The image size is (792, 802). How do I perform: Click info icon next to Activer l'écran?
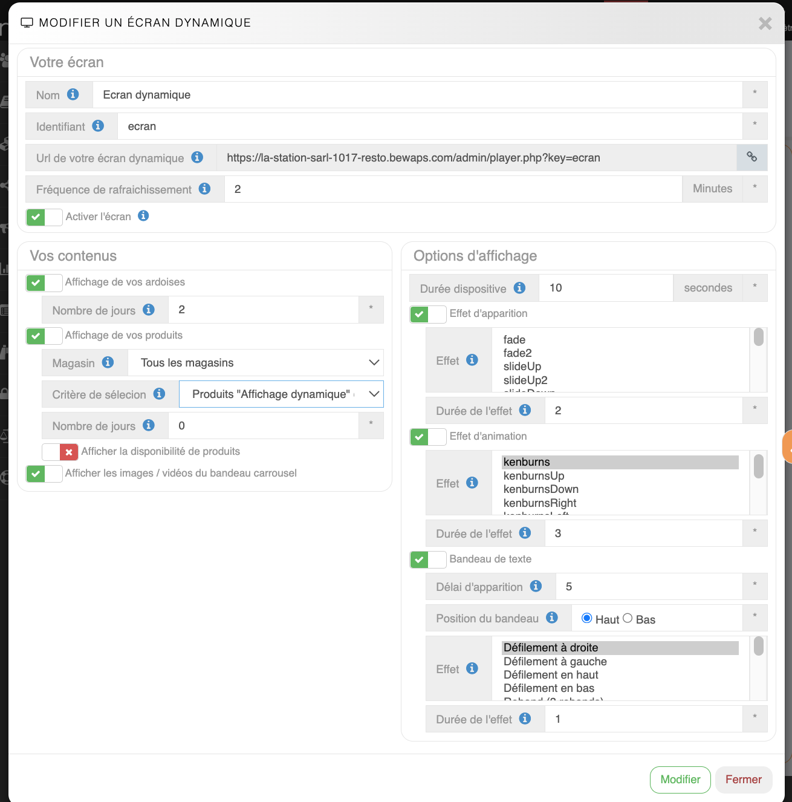[143, 216]
